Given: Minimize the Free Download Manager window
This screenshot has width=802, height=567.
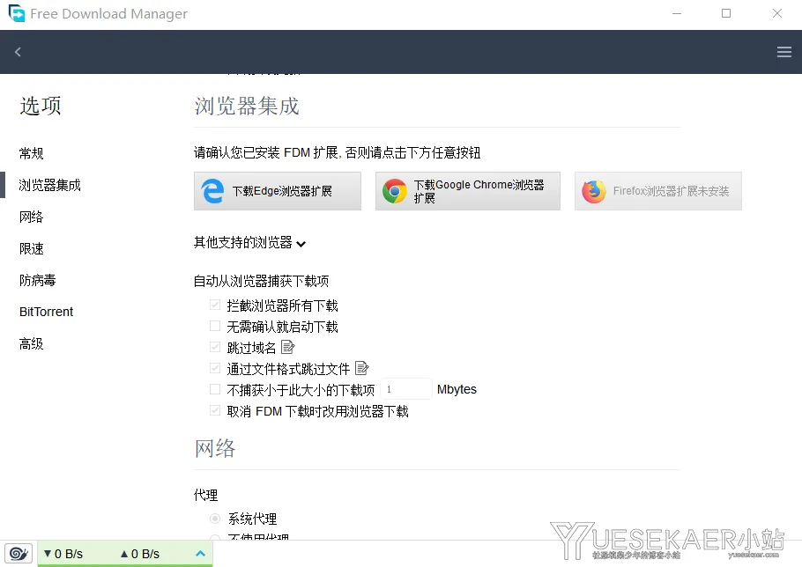Looking at the screenshot, I should pos(677,13).
